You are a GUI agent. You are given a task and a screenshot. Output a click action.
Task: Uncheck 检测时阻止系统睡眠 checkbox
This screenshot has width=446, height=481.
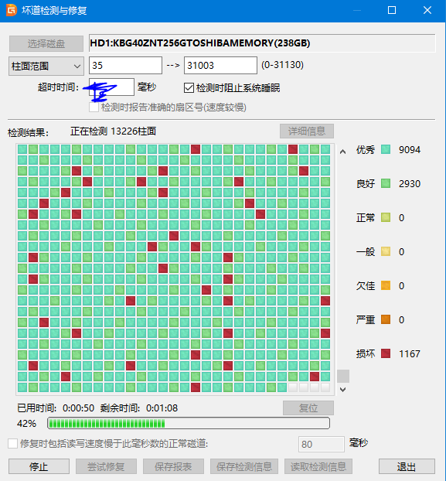point(189,88)
